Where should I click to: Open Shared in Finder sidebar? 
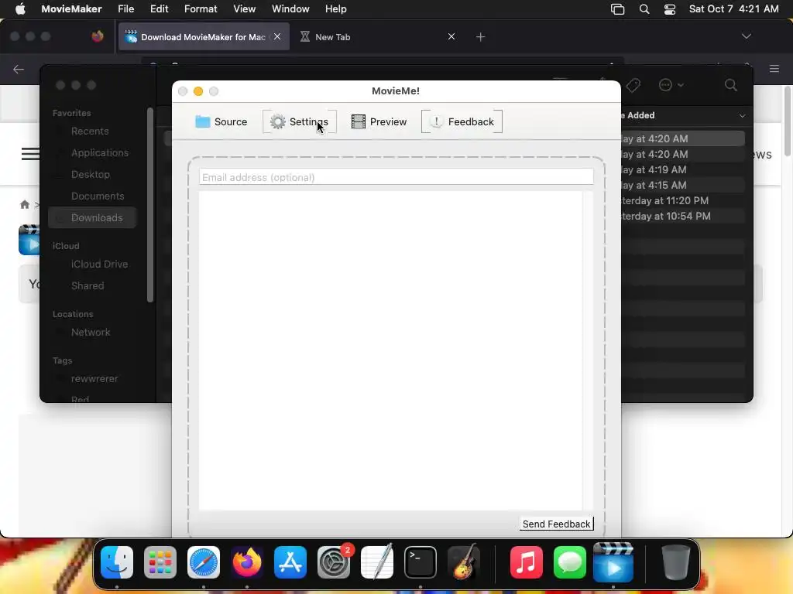(x=88, y=286)
